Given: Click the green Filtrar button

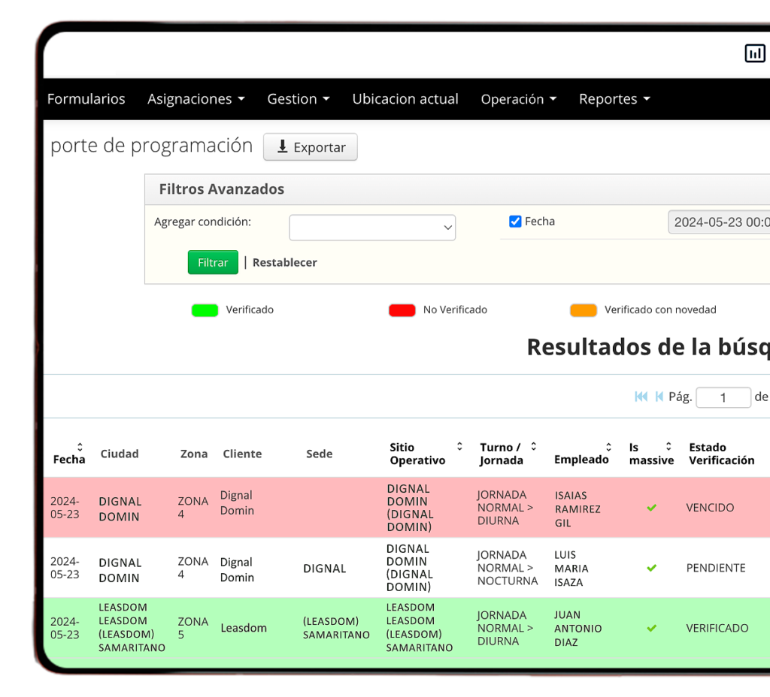Looking at the screenshot, I should 213,262.
